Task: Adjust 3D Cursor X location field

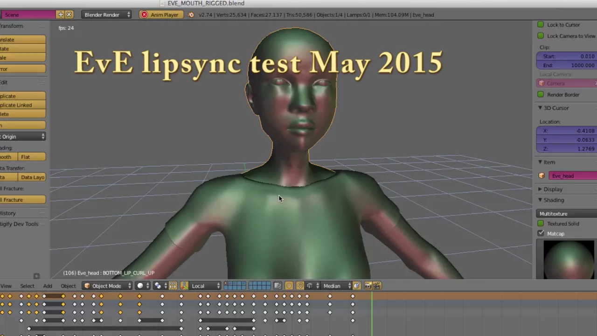Action: (567, 131)
